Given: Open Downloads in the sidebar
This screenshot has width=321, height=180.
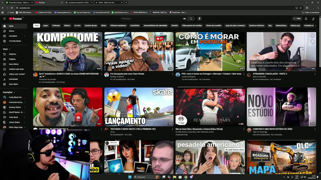Looking at the screenshot, I should click(x=15, y=79).
